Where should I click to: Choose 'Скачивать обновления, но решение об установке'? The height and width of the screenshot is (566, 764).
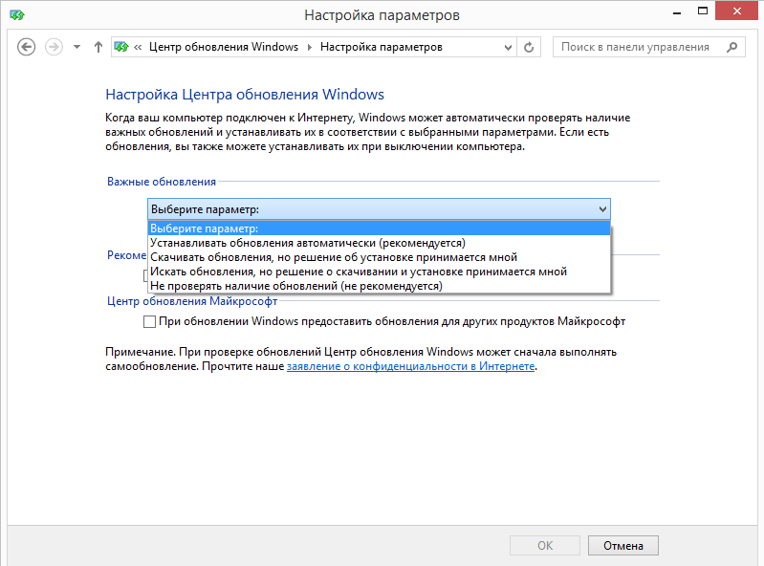pyautogui.click(x=379, y=256)
